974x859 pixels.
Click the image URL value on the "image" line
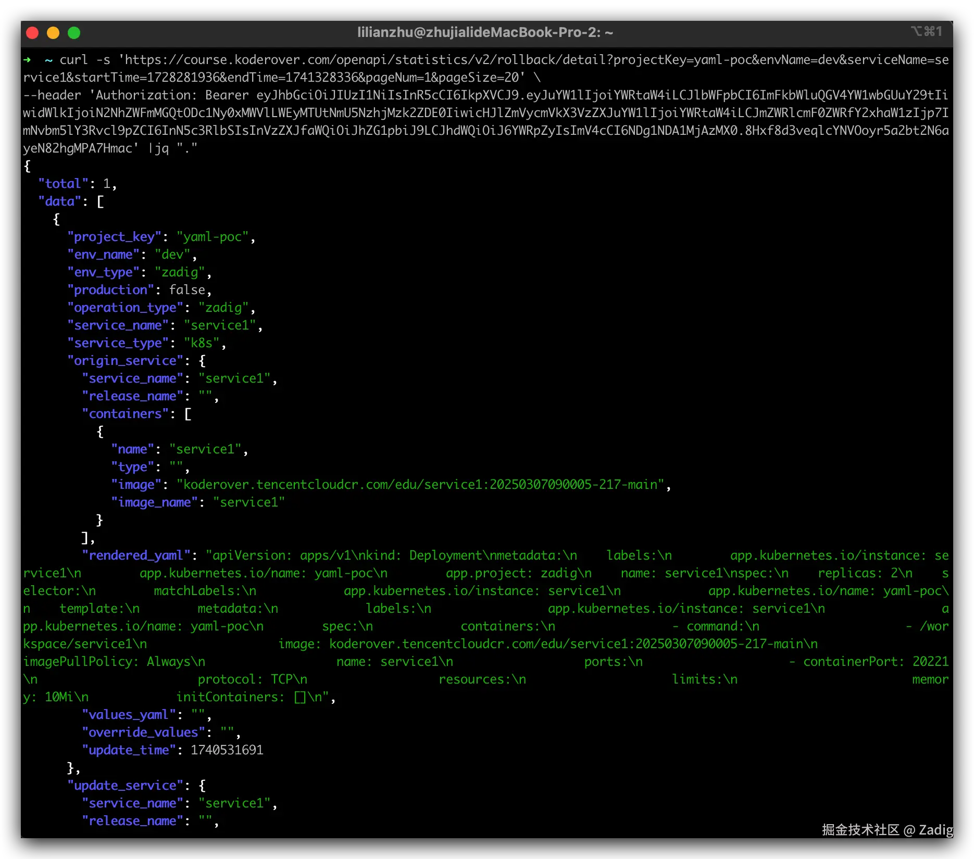tap(420, 485)
